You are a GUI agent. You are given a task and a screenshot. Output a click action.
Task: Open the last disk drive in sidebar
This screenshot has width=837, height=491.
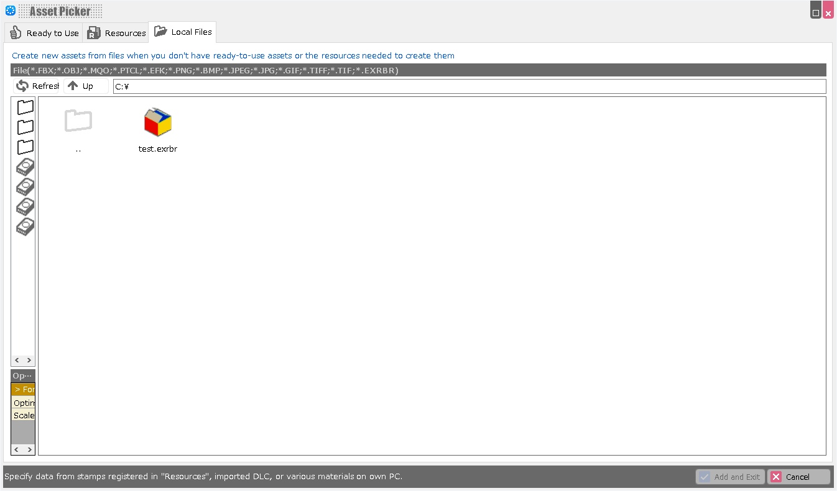[25, 226]
